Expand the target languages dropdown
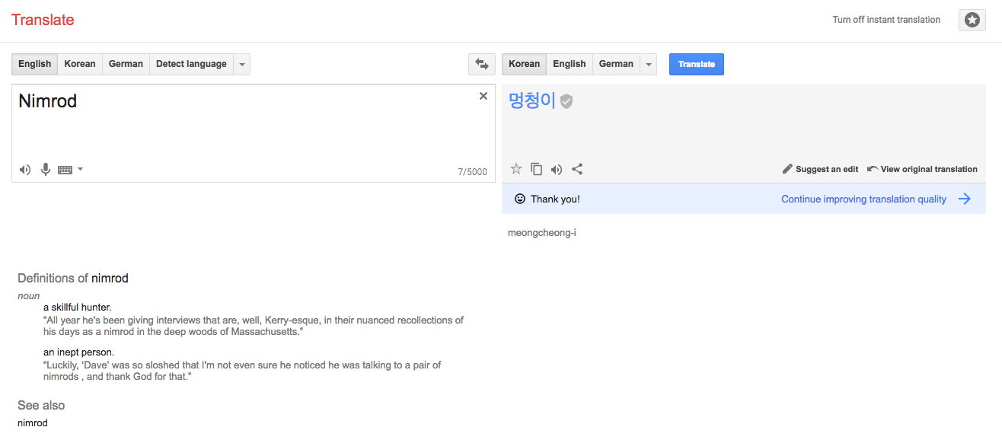This screenshot has height=440, width=1002. point(649,64)
